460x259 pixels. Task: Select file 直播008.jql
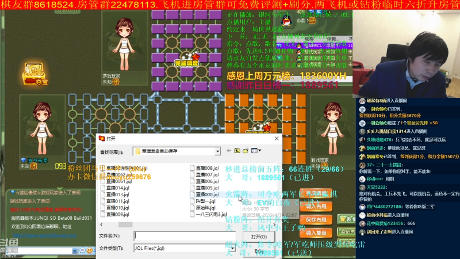[x=204, y=168]
